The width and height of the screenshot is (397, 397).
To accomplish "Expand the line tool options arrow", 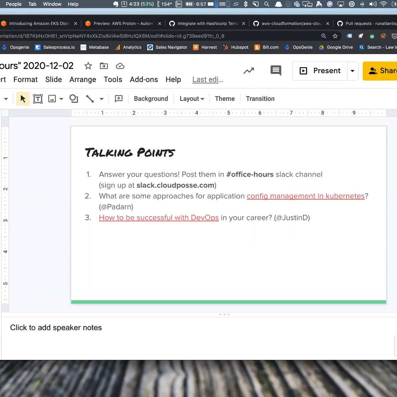I will (x=102, y=99).
